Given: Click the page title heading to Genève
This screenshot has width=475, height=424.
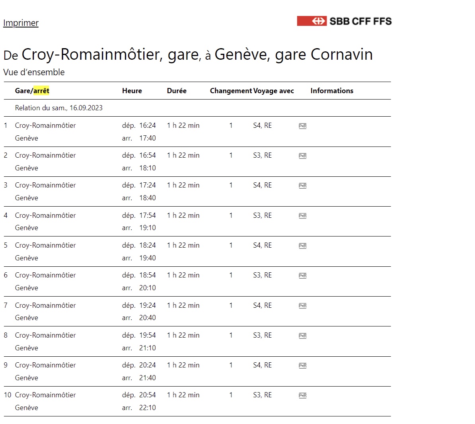Looking at the screenshot, I should [x=188, y=55].
